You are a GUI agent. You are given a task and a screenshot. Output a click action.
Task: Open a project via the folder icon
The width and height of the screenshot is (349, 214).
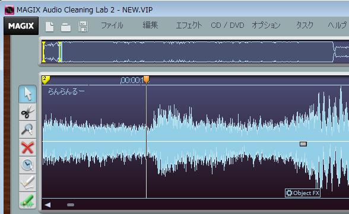tap(66, 27)
